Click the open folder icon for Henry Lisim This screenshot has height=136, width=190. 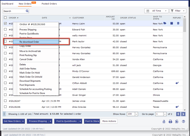165,23
